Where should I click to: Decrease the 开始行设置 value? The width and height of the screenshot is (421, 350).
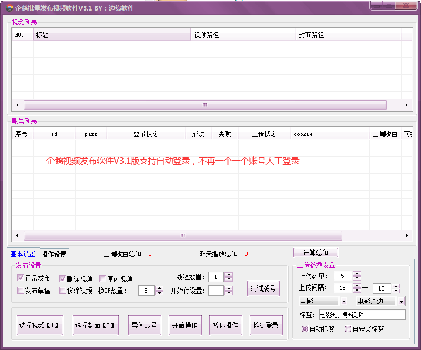click(x=229, y=293)
